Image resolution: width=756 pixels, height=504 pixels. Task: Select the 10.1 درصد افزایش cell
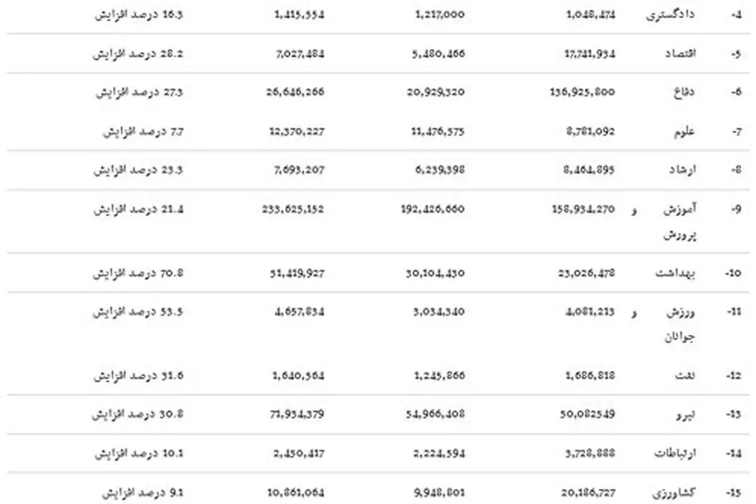[139, 454]
